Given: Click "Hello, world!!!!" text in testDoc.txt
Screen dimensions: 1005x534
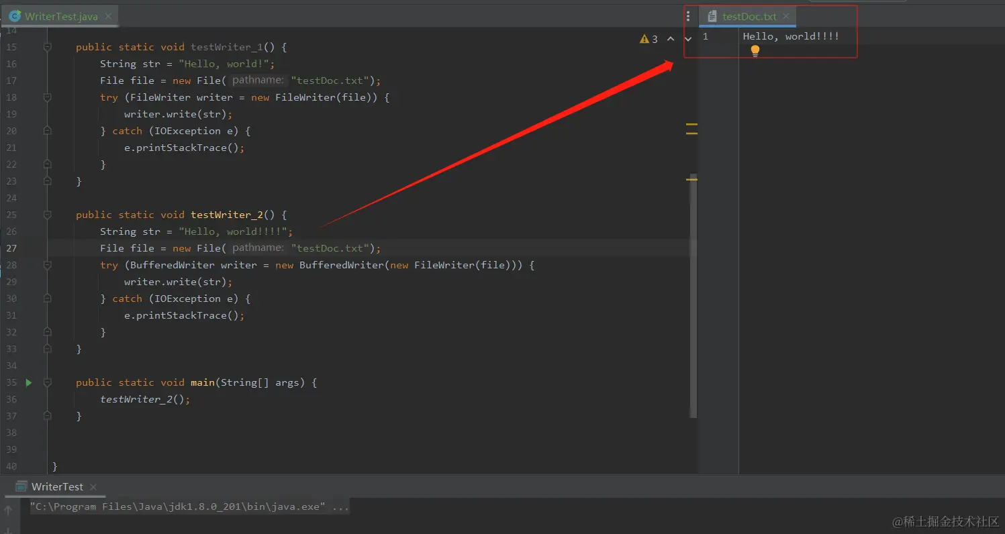Looking at the screenshot, I should [x=791, y=36].
